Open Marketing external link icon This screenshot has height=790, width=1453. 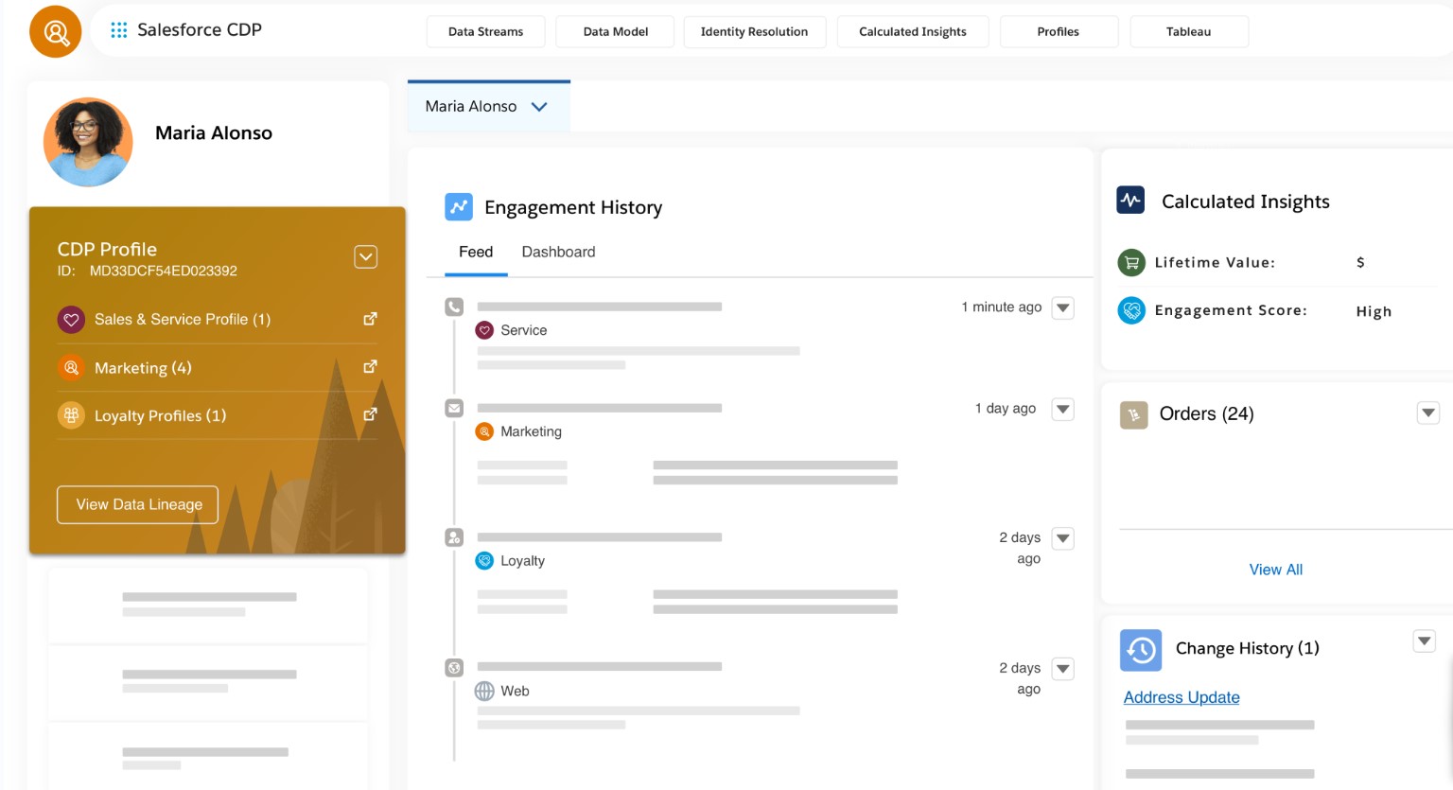click(x=370, y=366)
